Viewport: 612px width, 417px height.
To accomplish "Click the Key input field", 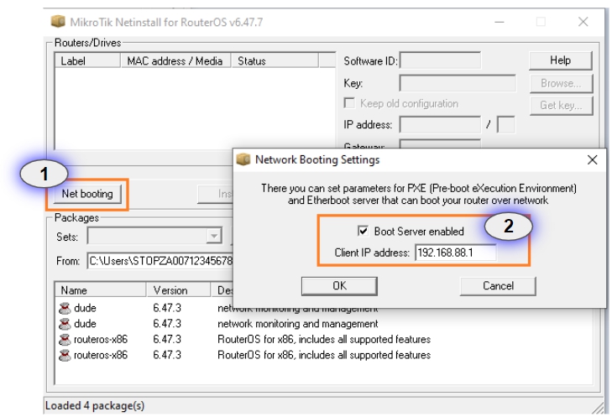I will [458, 83].
